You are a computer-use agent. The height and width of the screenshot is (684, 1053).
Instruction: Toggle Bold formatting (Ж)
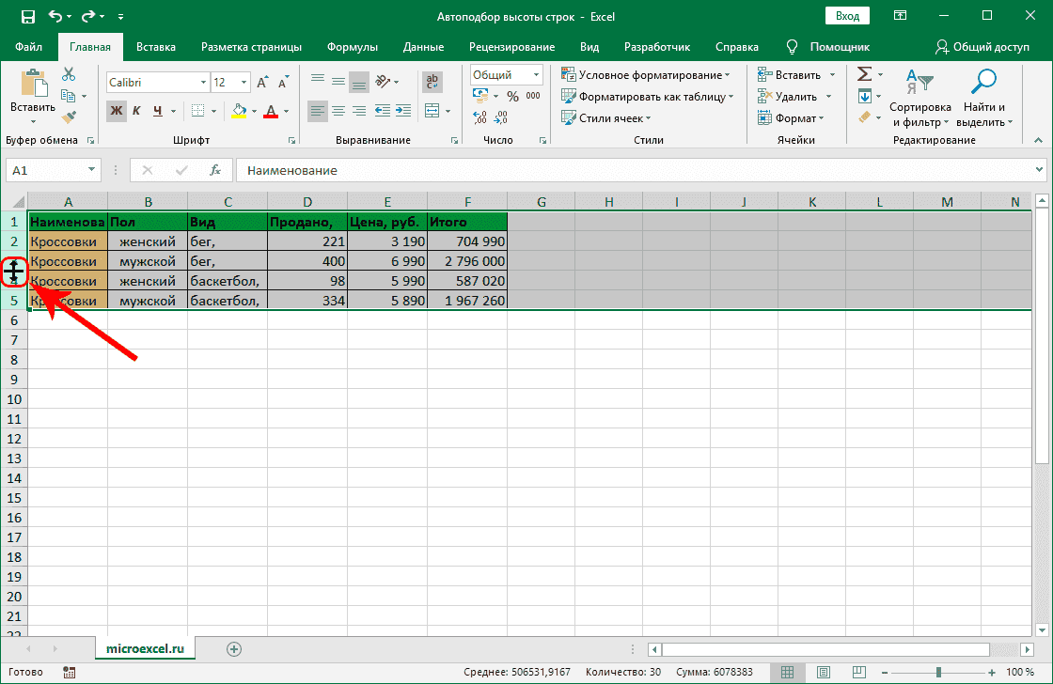117,111
